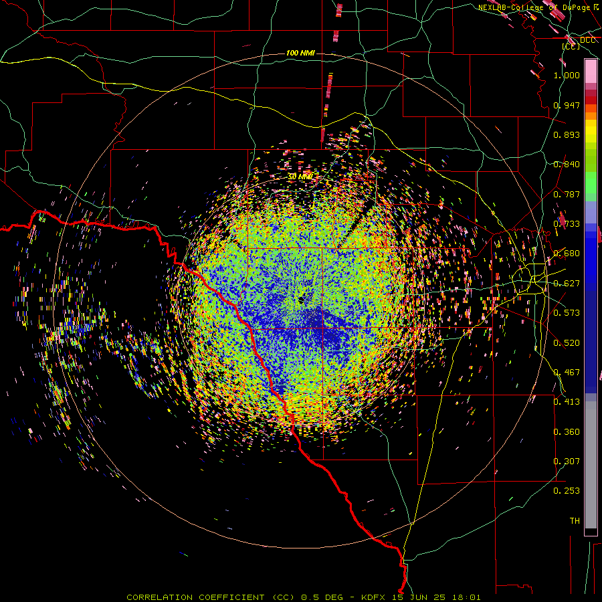Click the CORRELATION COEFFICIENT caption text
Screen dimensions: 602x602
click(195, 597)
